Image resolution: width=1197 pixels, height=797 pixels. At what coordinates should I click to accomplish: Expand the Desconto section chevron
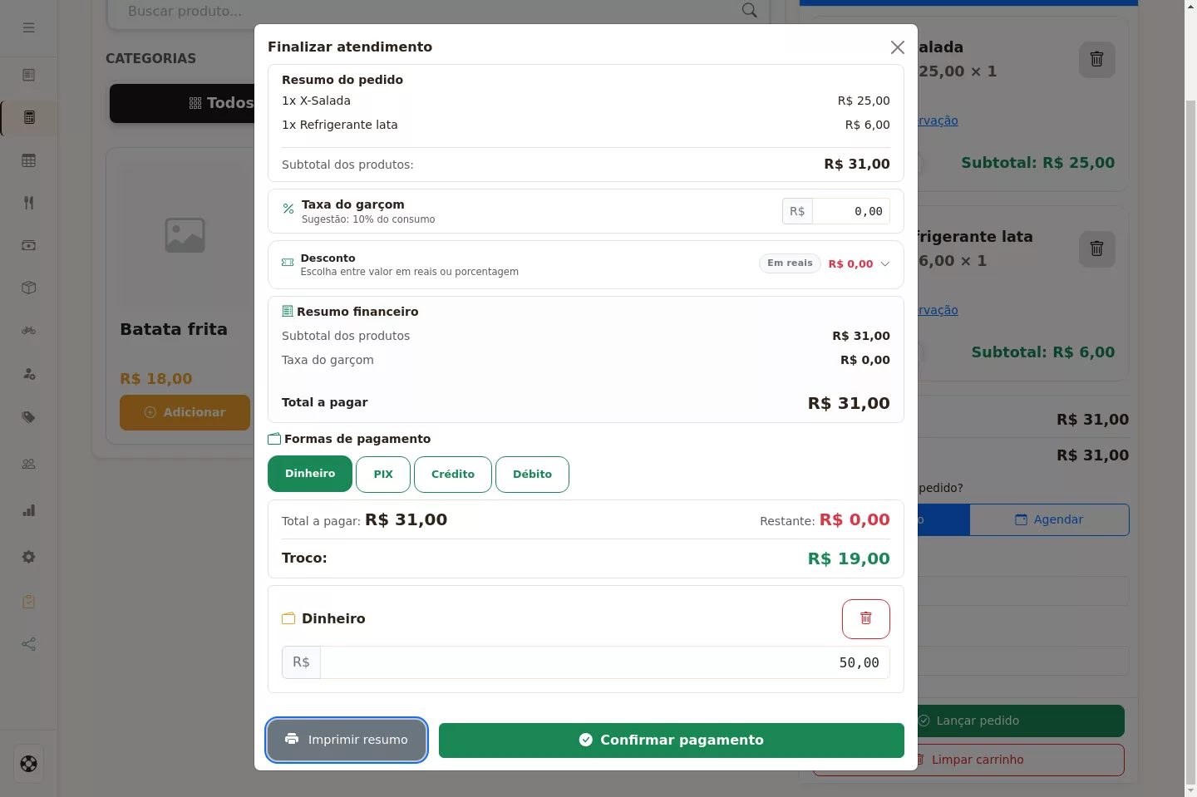coord(885,263)
